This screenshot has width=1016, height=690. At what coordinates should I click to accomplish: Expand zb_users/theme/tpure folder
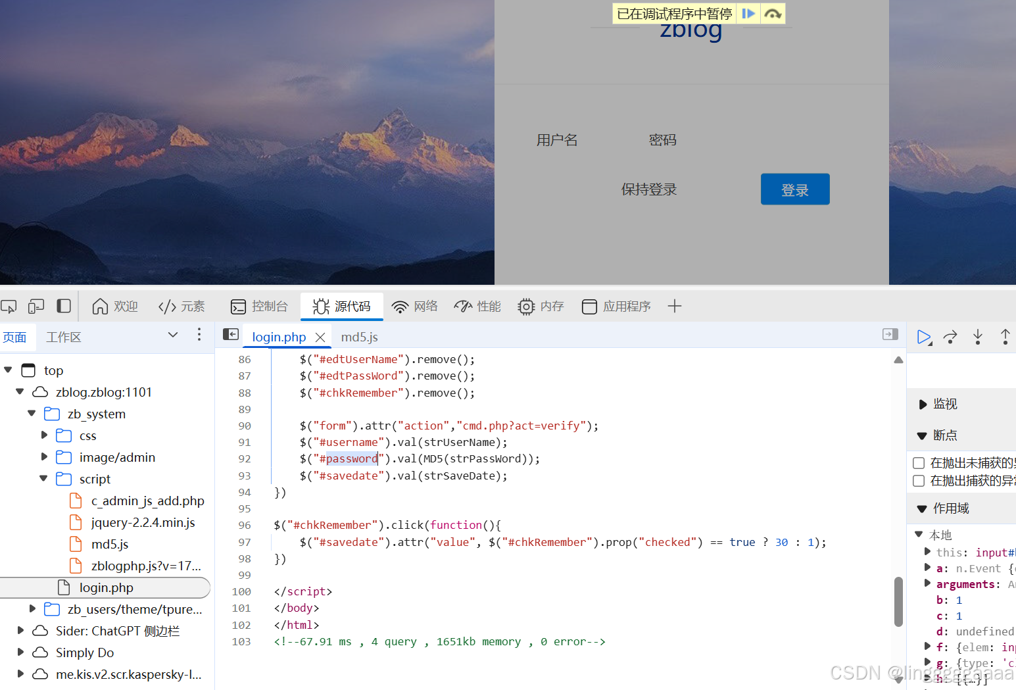pos(32,609)
